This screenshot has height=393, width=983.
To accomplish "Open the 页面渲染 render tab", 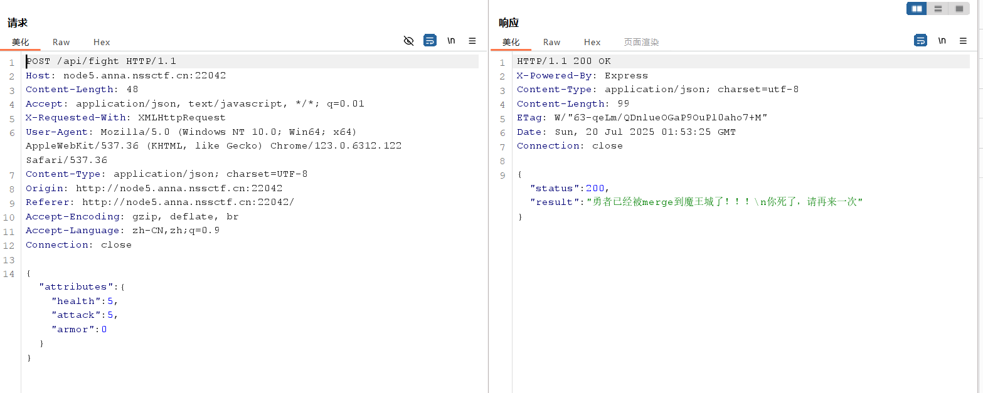I will tap(641, 42).
